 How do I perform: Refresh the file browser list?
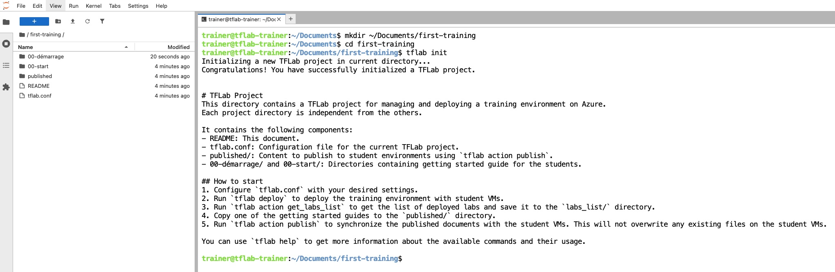tap(88, 21)
